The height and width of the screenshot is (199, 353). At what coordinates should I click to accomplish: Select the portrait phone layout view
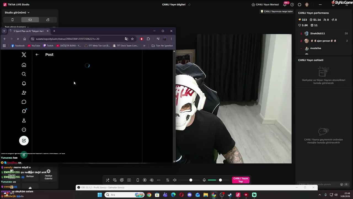[12, 20]
